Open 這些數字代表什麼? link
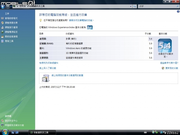This screenshot has width=180, height=135. (x=169, y=63)
